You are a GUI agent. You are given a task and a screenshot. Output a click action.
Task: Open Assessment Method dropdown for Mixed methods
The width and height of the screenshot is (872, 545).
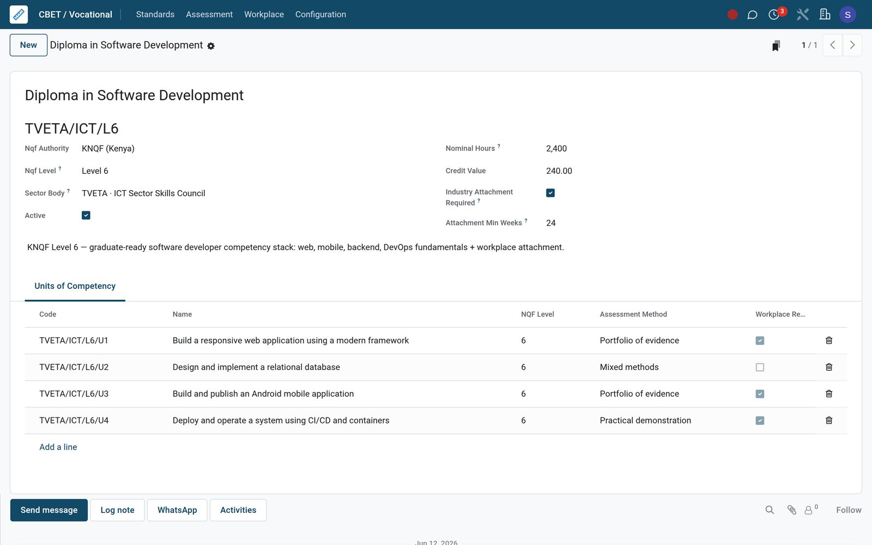tap(629, 367)
